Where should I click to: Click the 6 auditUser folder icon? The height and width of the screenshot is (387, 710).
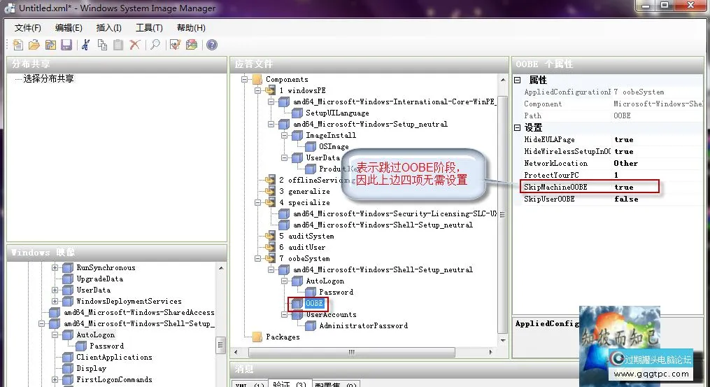point(270,247)
